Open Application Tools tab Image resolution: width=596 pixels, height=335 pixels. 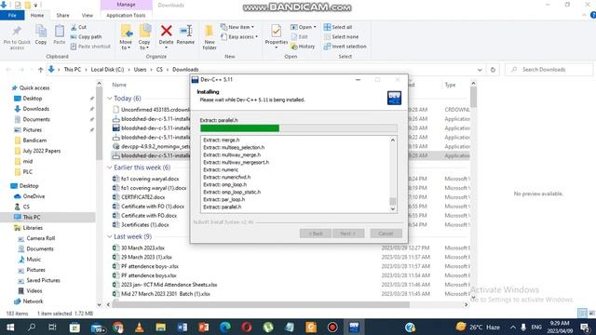(x=126, y=15)
